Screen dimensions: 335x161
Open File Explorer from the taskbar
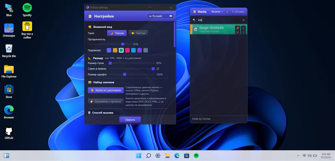(x=167, y=156)
